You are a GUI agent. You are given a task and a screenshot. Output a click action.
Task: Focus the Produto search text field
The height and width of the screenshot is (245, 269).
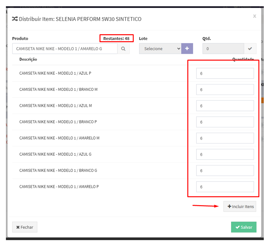[x=65, y=49]
